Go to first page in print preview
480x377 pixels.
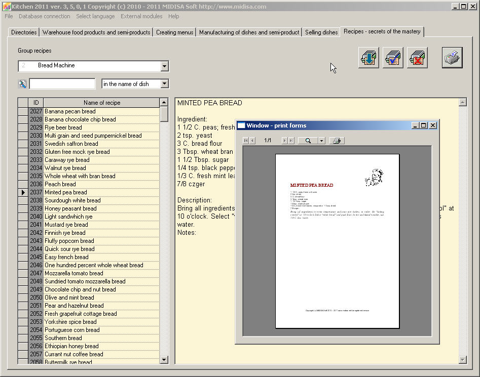click(x=246, y=141)
